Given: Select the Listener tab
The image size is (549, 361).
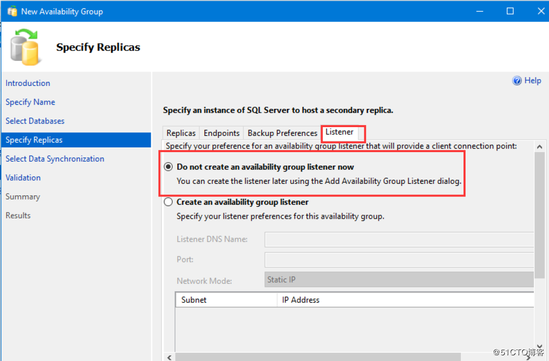Looking at the screenshot, I should 339,132.
